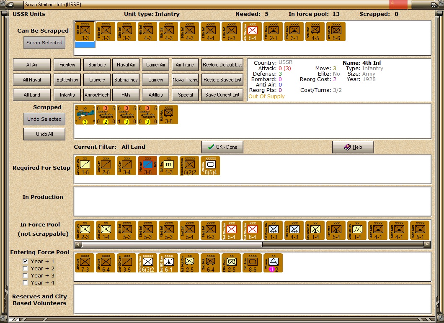Show Battleships only
Viewport: 444px width, 323px height.
point(67,80)
